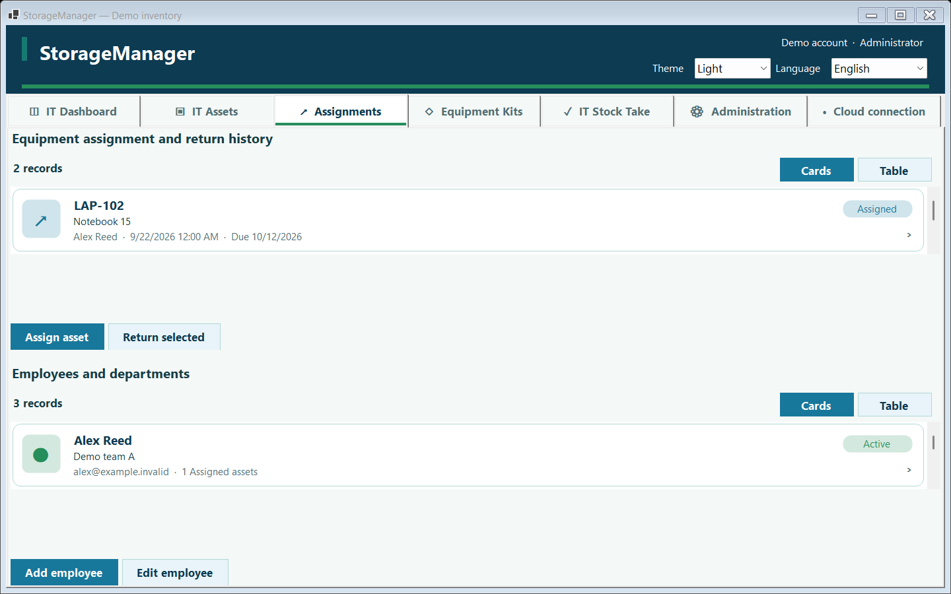Click the alex@example.invalid email text
951x594 pixels.
(x=121, y=472)
